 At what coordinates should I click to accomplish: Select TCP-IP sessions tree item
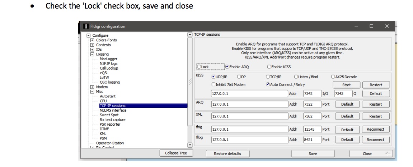(143, 106)
